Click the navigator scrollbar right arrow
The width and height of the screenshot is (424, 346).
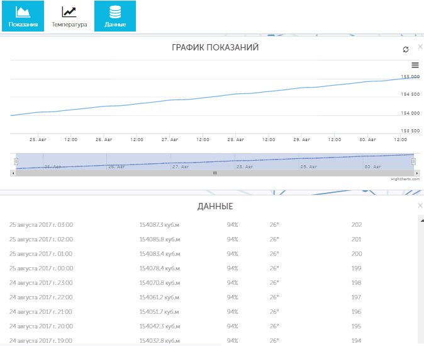(x=417, y=173)
